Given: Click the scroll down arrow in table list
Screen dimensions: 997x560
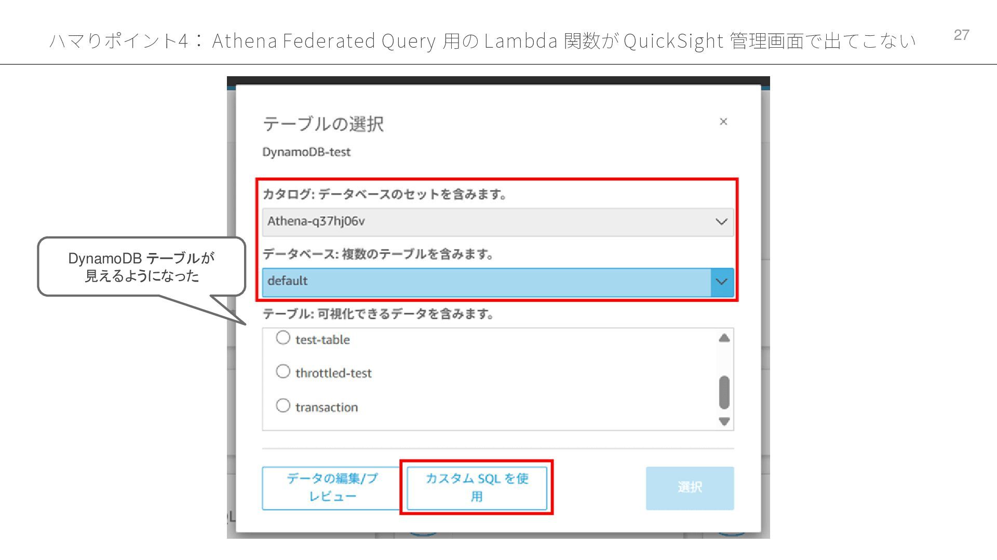Looking at the screenshot, I should point(724,421).
